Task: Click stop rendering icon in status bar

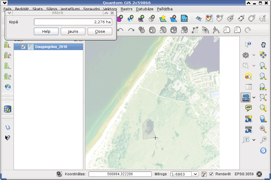Action: coord(204,174)
